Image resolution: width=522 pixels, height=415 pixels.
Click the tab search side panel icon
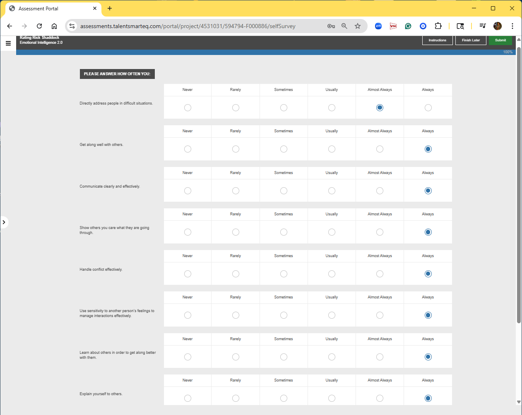460,26
